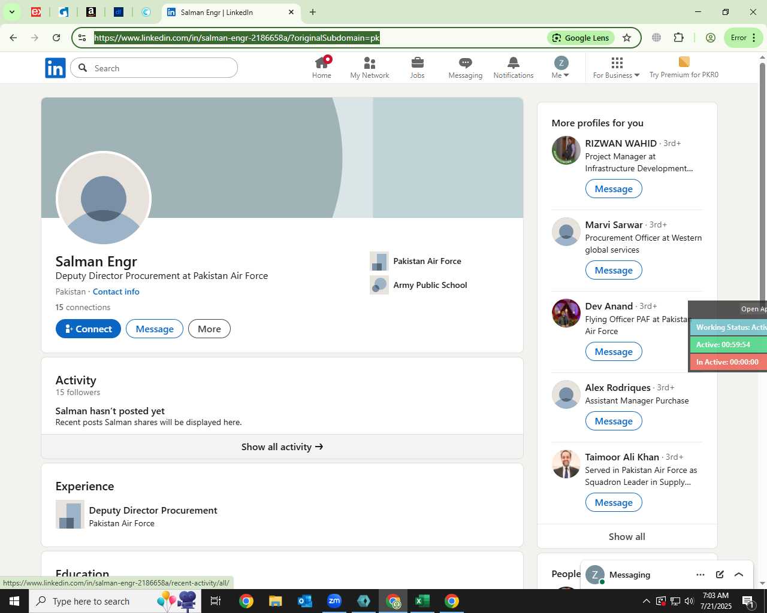This screenshot has width=767, height=613.
Task: Click 15 followers text
Action: click(78, 392)
